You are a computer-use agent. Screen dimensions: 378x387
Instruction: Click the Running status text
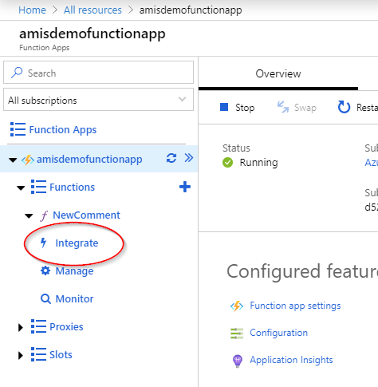(258, 162)
